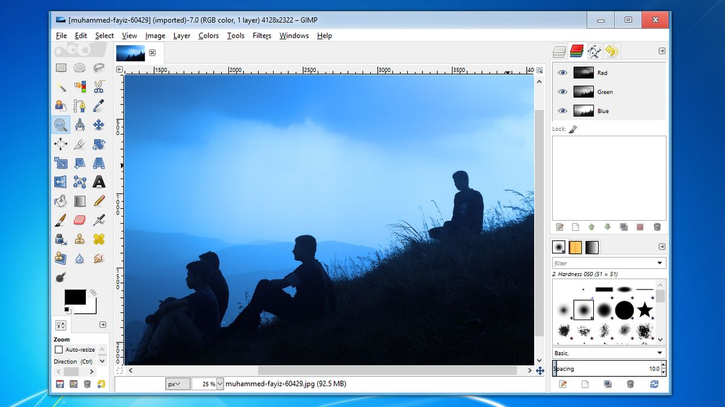725x407 pixels.
Task: Toggle the Green channel eye icon
Action: [562, 92]
